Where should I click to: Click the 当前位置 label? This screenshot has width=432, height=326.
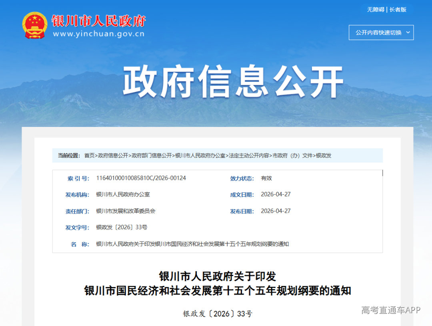coord(69,155)
